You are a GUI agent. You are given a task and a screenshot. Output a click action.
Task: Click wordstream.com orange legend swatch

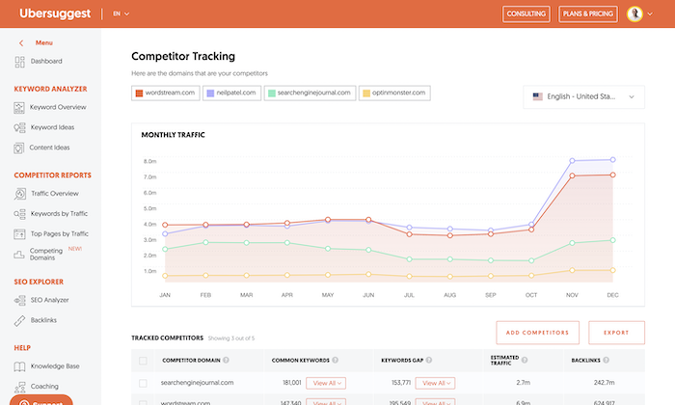[139, 94]
